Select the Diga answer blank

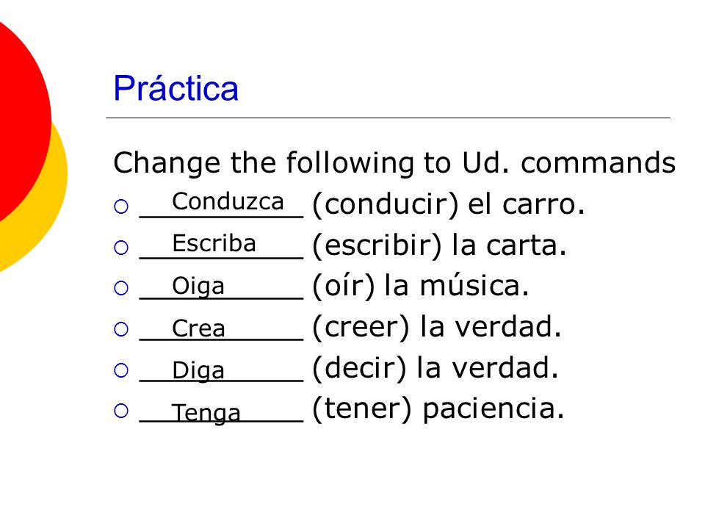(222, 369)
